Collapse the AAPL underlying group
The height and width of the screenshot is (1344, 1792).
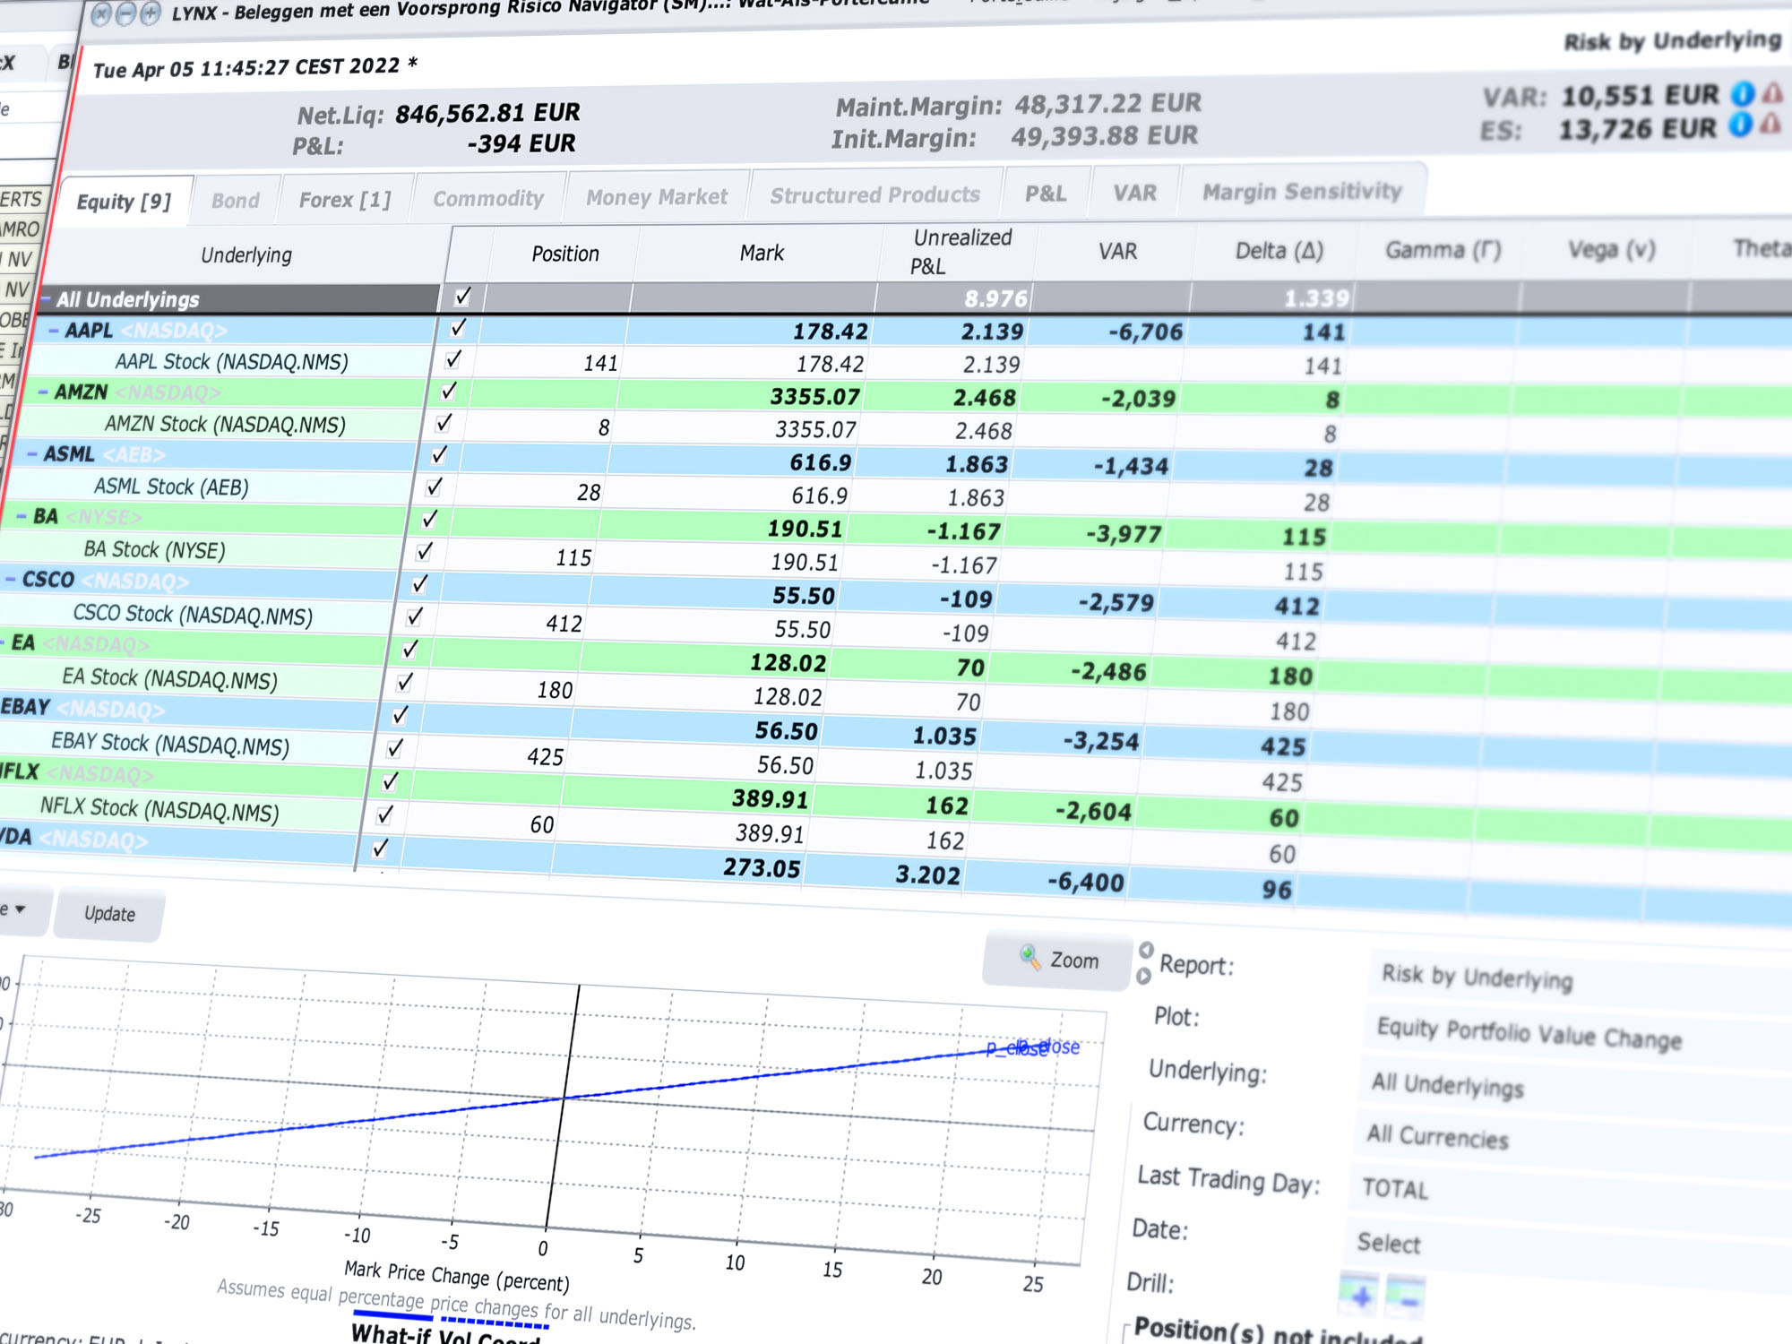54,331
